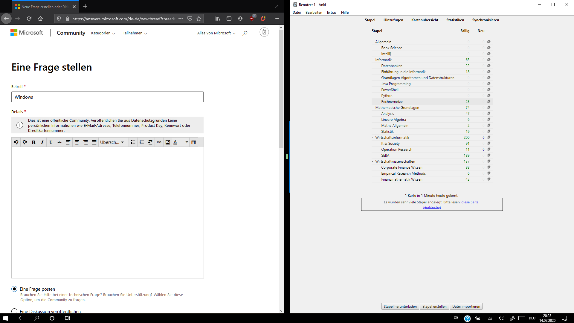Collapse the Wirtschaftsinformatik deck group

click(373, 138)
